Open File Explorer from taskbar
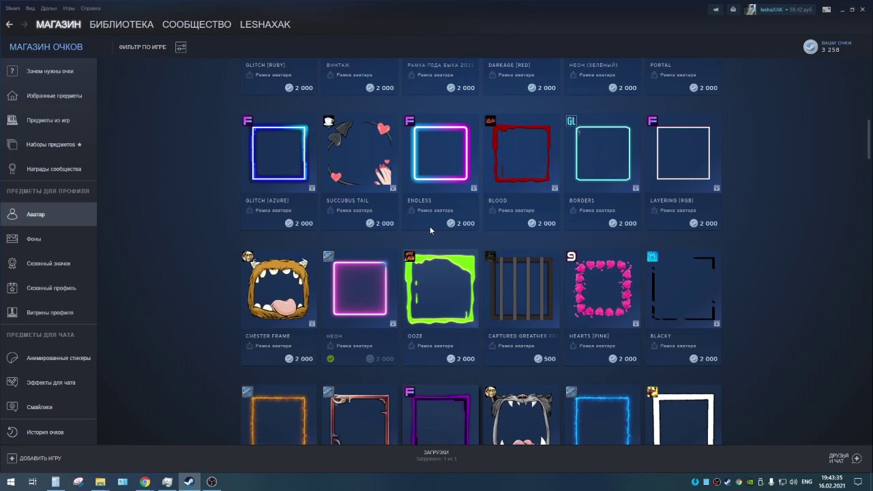The height and width of the screenshot is (491, 873). point(100,481)
